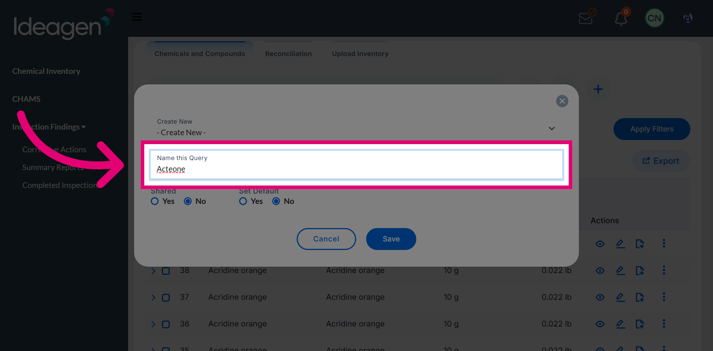The height and width of the screenshot is (351, 713).
Task: View record 37 with eye icon
Action: 600,298
